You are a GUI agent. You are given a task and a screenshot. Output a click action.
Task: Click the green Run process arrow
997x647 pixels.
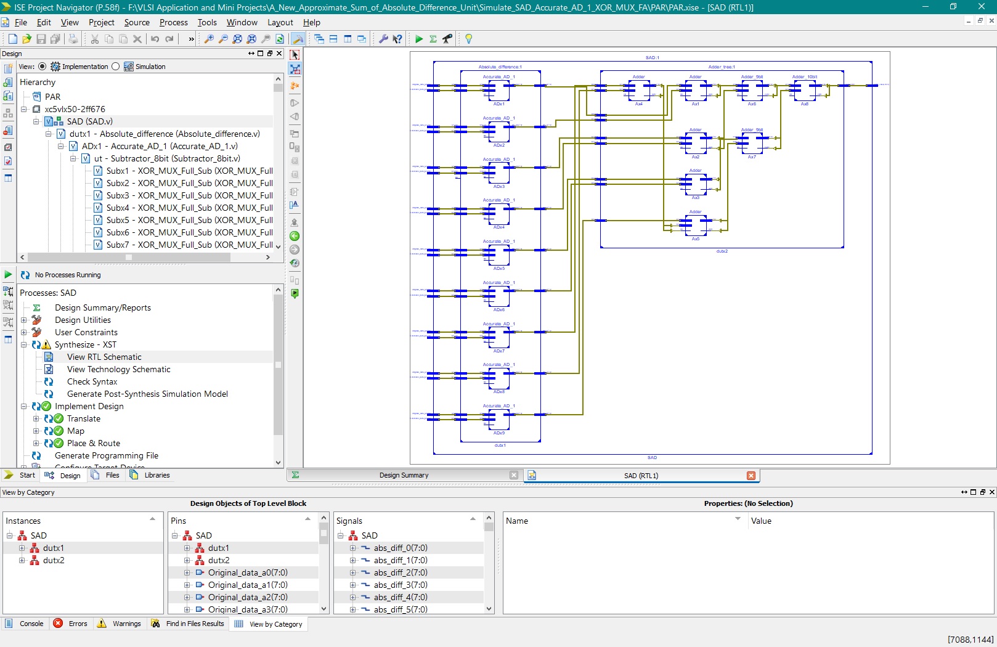point(419,39)
